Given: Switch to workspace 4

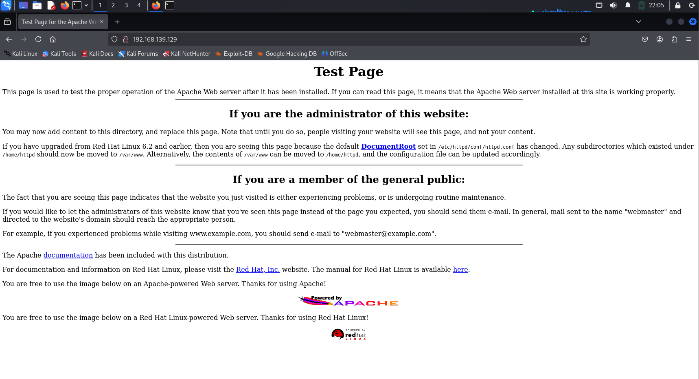Looking at the screenshot, I should 139,5.
